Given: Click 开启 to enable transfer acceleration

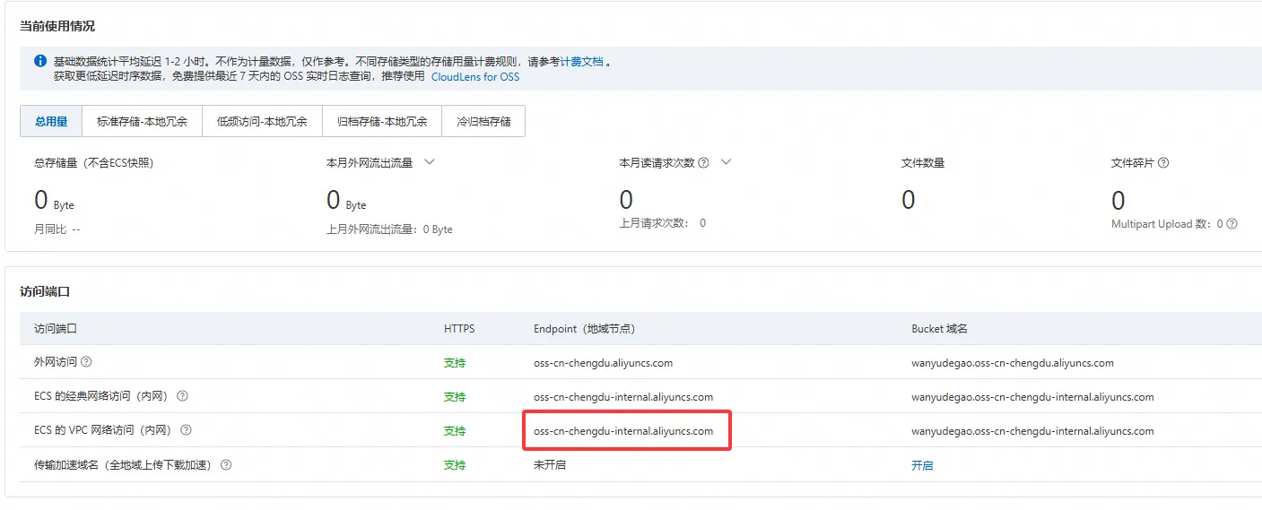Looking at the screenshot, I should point(922,465).
